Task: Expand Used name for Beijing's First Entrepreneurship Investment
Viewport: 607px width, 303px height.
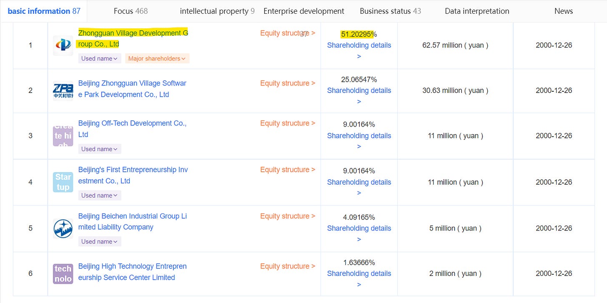Action: click(x=100, y=195)
